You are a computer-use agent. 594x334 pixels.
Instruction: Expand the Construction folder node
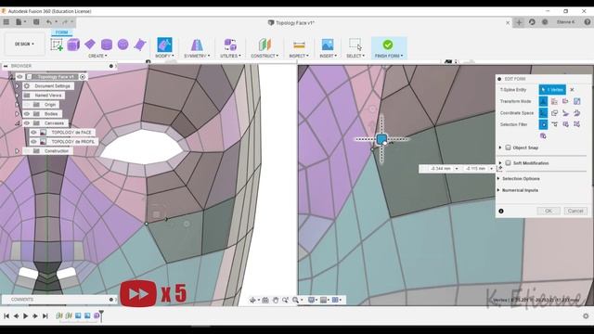[17, 151]
